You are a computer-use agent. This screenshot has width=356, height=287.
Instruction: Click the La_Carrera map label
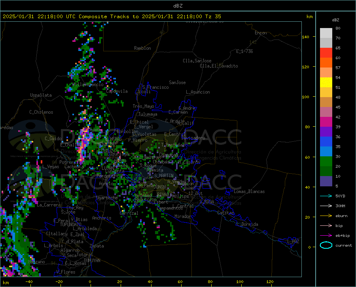point(49,205)
